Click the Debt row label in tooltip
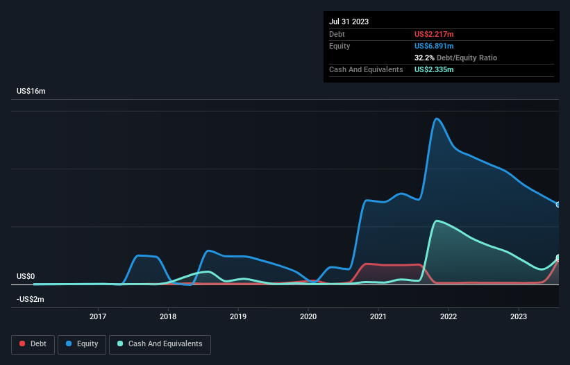The width and height of the screenshot is (570, 365). (337, 34)
